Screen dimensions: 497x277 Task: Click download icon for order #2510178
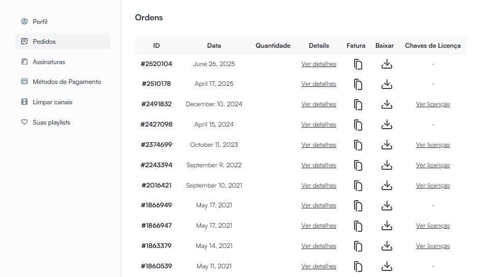click(x=387, y=84)
